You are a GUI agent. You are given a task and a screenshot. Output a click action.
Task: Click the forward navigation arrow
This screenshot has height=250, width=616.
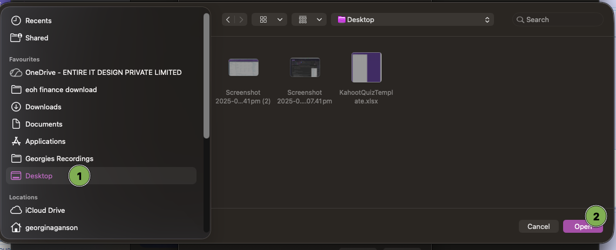coord(241,19)
